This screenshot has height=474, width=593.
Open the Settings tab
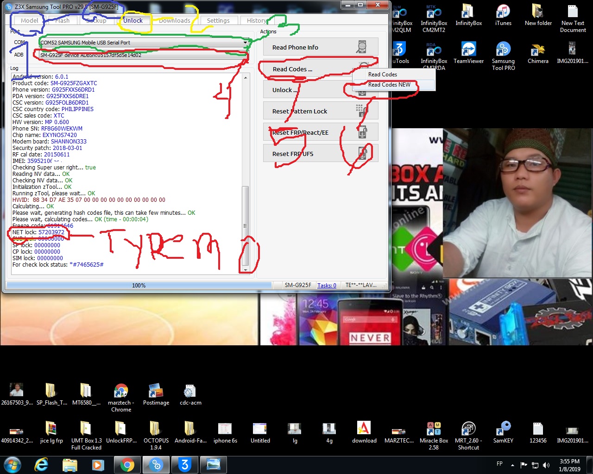(218, 20)
